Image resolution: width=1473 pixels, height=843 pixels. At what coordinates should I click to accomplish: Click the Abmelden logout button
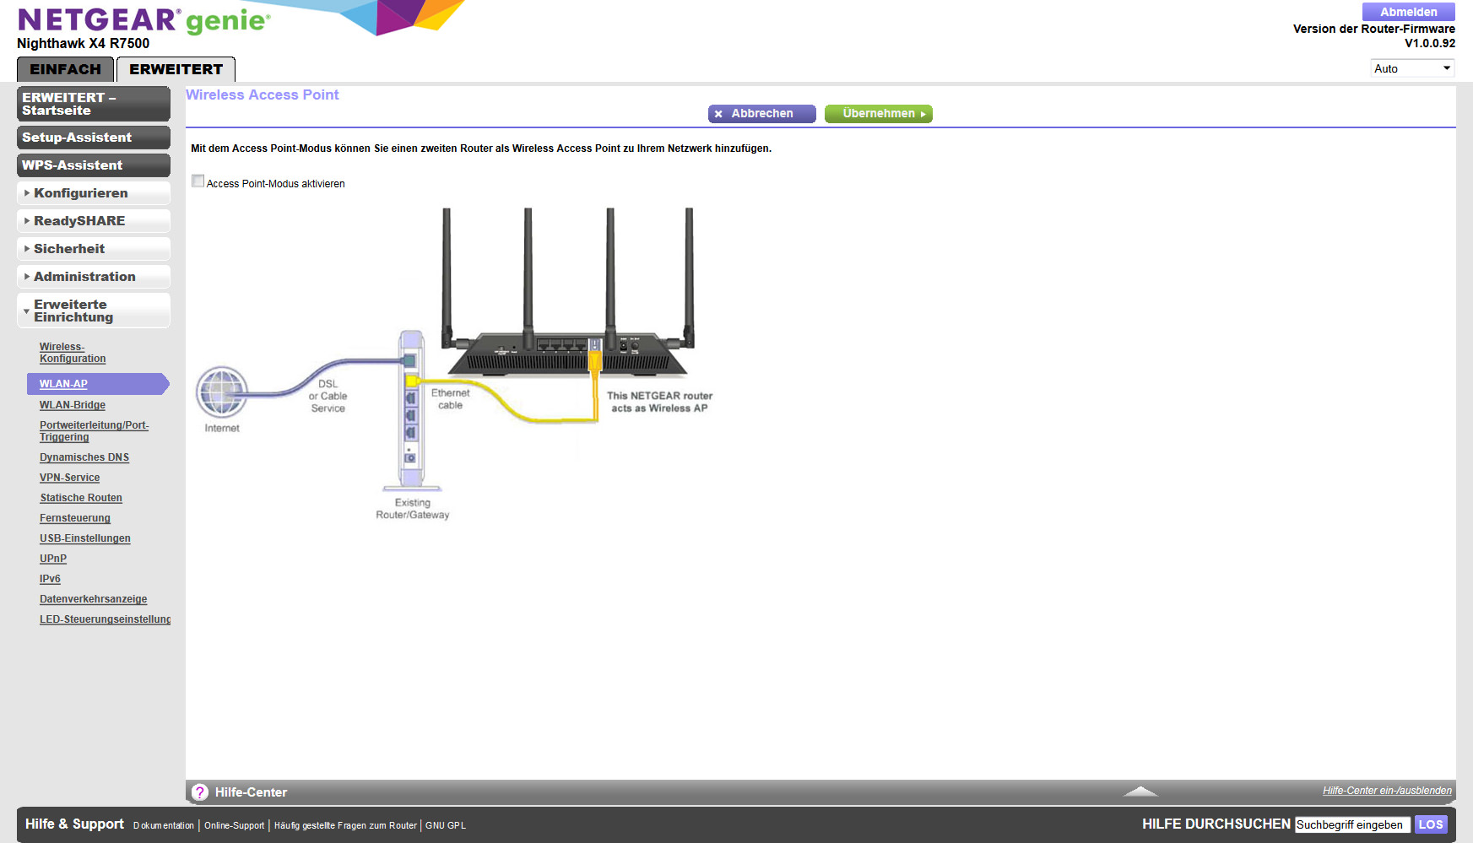pos(1409,12)
